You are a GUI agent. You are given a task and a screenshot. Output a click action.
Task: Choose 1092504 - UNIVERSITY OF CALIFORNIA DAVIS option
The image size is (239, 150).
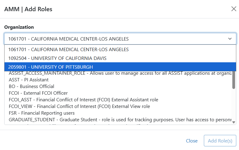click(120, 58)
